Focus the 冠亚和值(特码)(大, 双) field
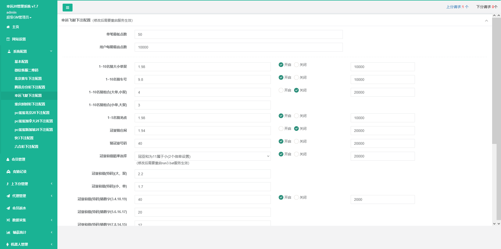The height and width of the screenshot is (249, 501). coord(202,174)
